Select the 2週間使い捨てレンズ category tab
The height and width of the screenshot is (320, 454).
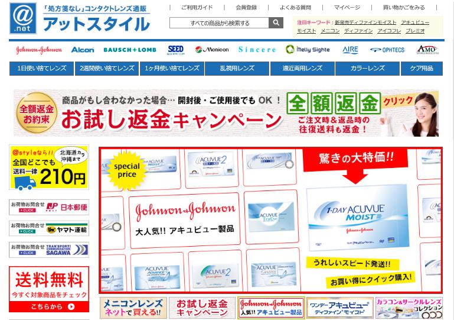(x=107, y=69)
